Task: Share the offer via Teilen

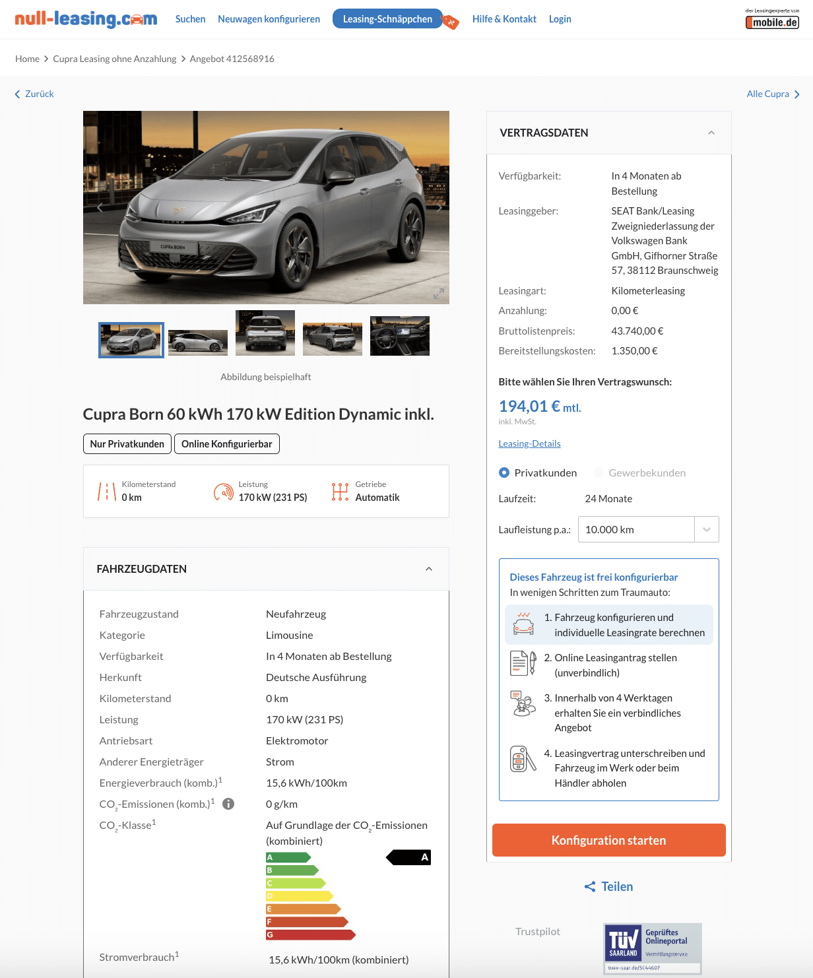Action: click(617, 886)
